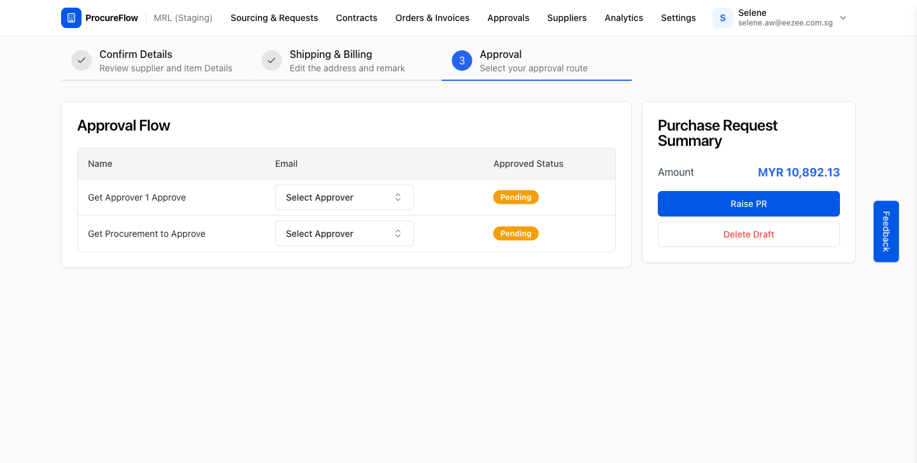The image size is (917, 463).
Task: Click the Approved Status column header
Action: 529,164
